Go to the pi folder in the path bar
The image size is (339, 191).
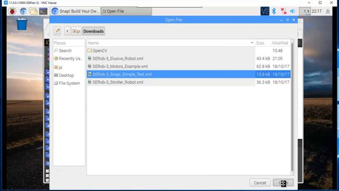(76, 31)
